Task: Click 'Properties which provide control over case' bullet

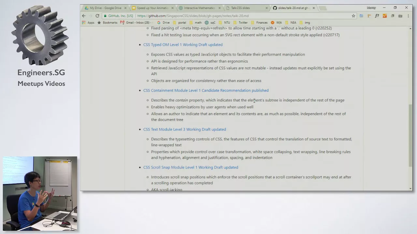Action: click(x=251, y=155)
